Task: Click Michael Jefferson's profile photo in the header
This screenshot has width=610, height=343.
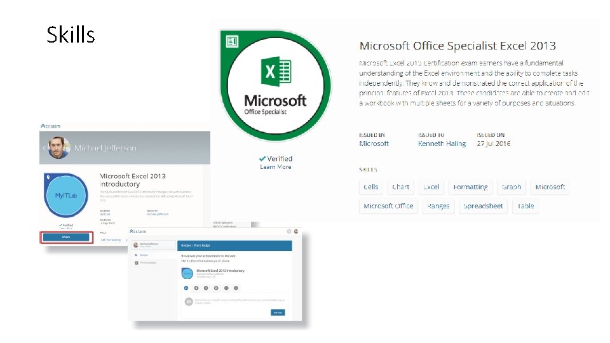Action: (x=58, y=147)
